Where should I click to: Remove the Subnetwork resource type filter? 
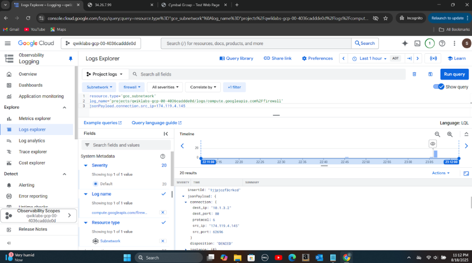click(163, 241)
